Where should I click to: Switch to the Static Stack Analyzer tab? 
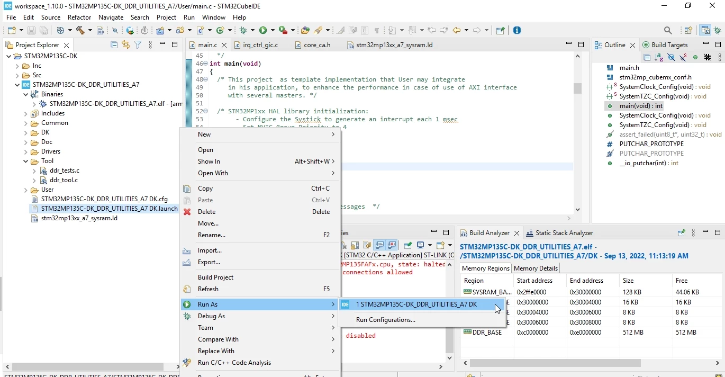tap(559, 233)
